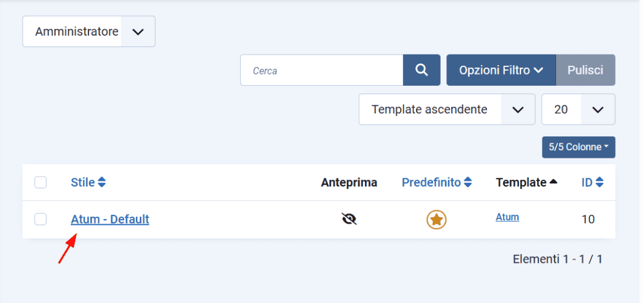Click the orange star default icon
642x303 pixels.
point(436,220)
